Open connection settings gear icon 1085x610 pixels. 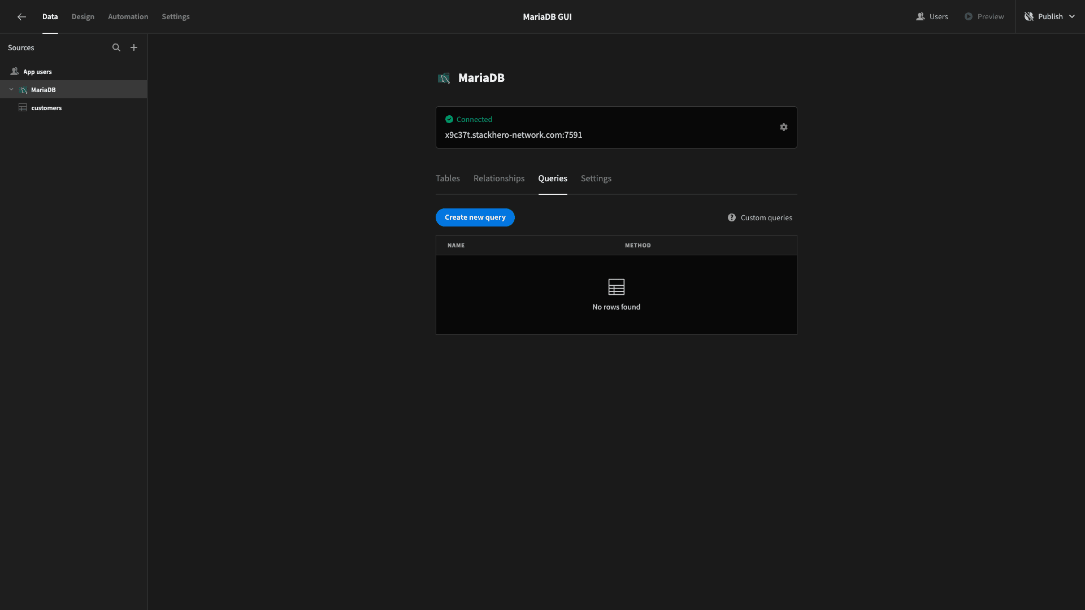coord(784,127)
